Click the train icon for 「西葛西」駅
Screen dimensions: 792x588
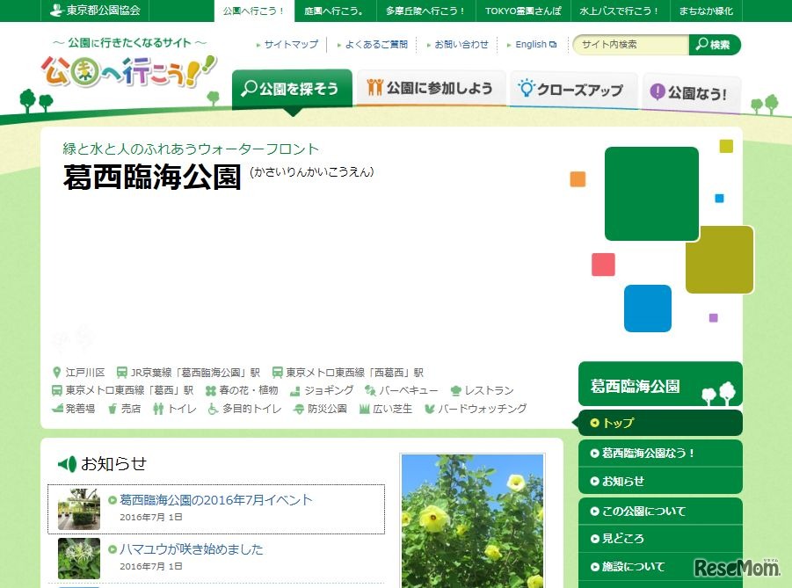click(277, 373)
